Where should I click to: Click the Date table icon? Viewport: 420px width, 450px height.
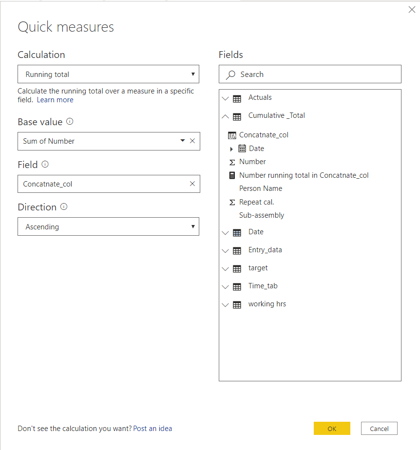[x=237, y=233]
